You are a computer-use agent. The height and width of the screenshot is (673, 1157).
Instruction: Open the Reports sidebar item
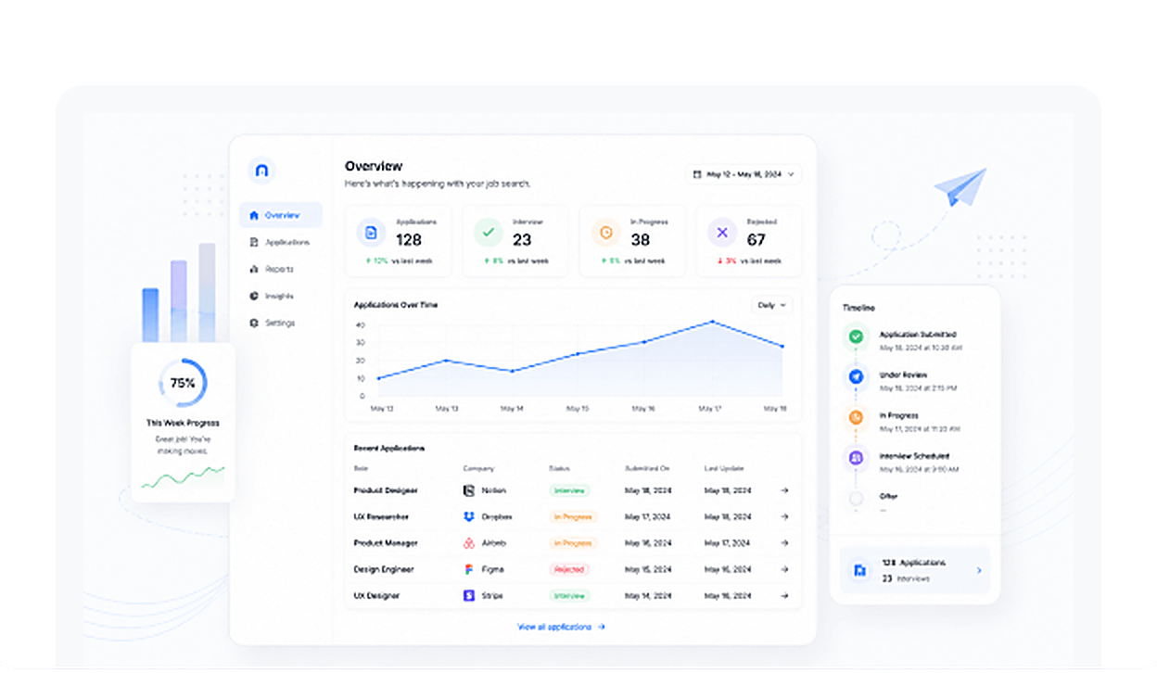tap(281, 269)
